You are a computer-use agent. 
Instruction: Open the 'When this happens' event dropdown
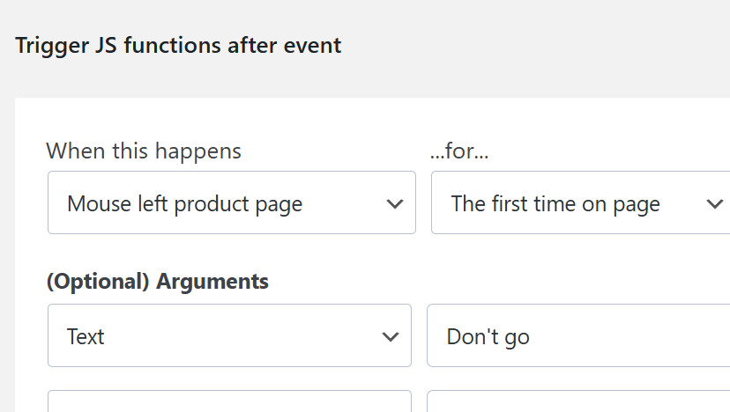231,202
